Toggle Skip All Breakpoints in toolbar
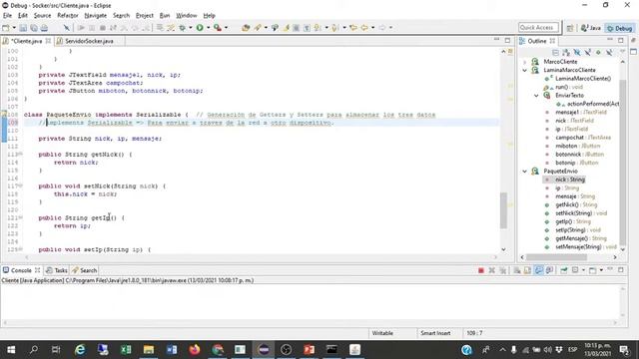 pos(66,28)
